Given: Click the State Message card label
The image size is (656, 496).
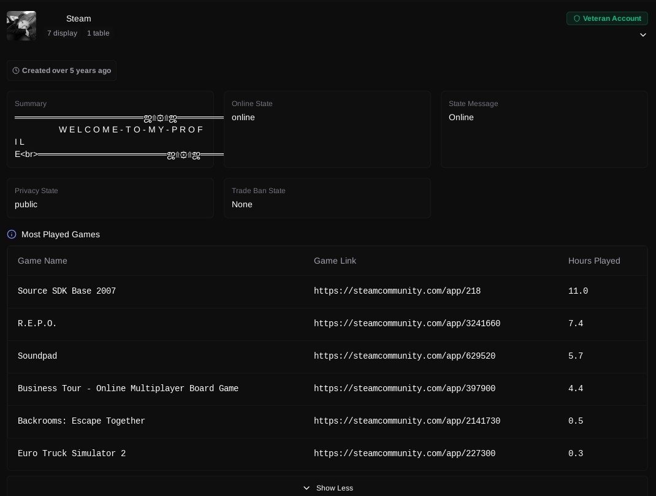Looking at the screenshot, I should tap(473, 104).
